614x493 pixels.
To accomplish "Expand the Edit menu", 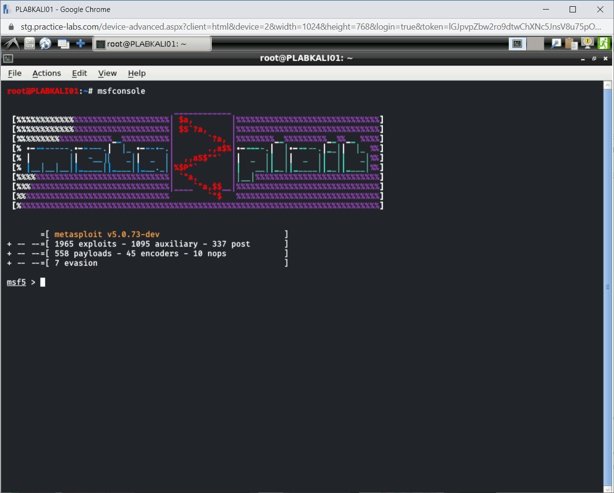I will [79, 73].
